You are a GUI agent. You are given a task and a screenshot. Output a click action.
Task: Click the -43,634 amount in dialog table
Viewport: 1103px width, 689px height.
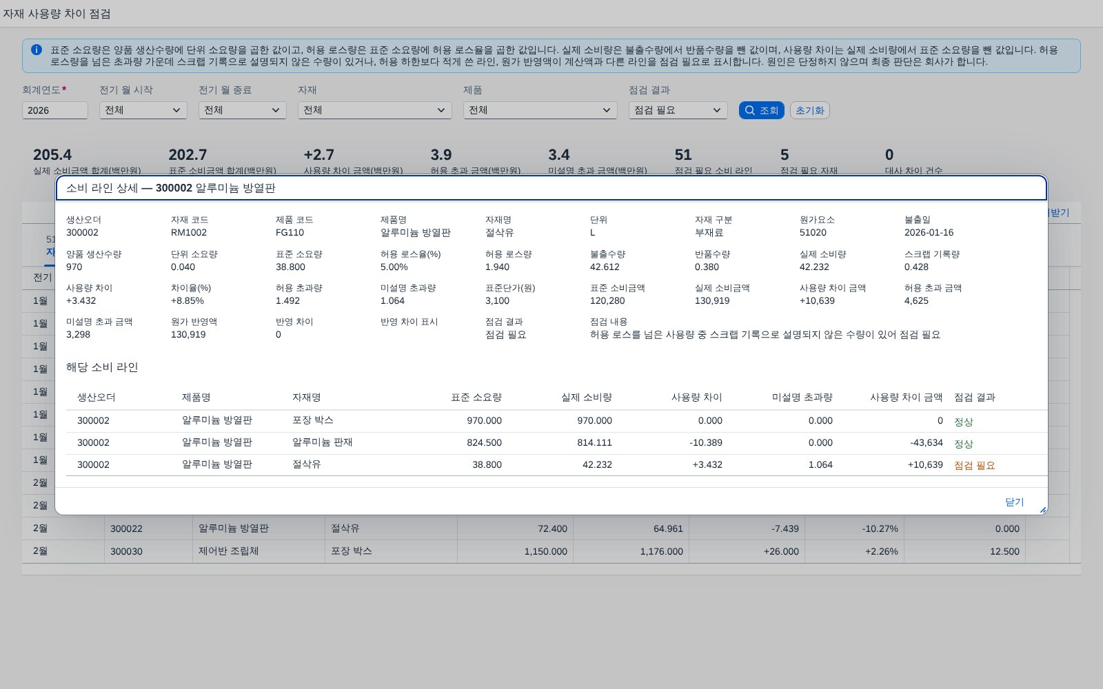[x=927, y=442]
